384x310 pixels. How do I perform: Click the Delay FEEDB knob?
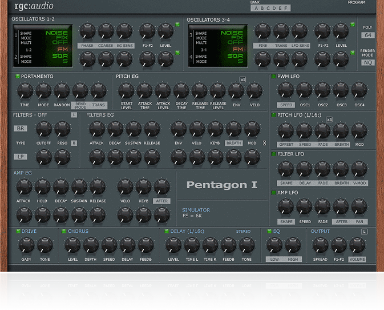click(x=228, y=245)
